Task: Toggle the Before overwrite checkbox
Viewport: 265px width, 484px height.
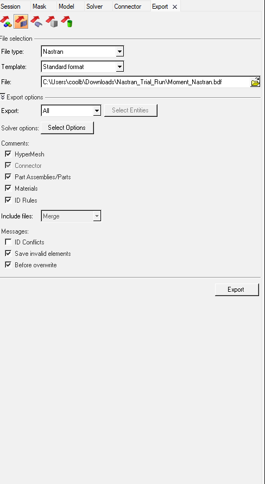Action: point(8,265)
